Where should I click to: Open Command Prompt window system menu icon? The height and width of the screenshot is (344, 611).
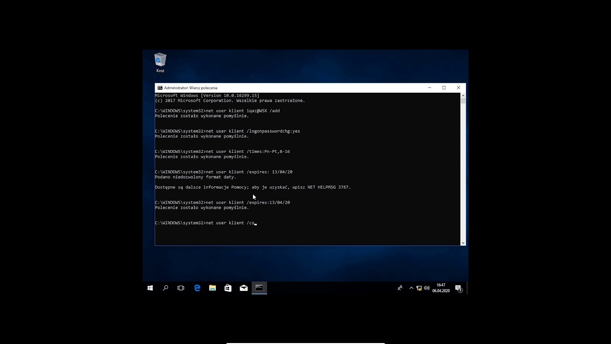(160, 88)
